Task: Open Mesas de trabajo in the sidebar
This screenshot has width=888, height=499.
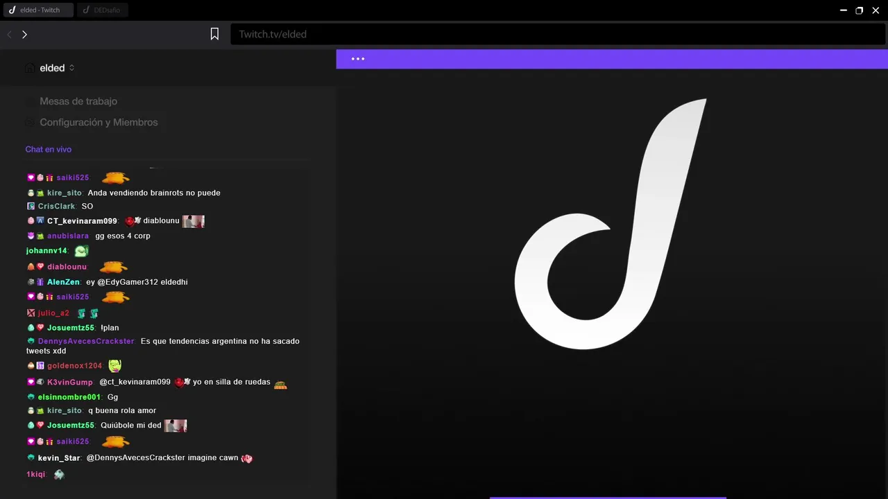Action: coord(78,101)
